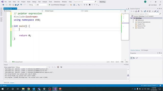The width and height of the screenshot is (163, 91).
Task: Open the main() member dropdown
Action: coord(102,11)
